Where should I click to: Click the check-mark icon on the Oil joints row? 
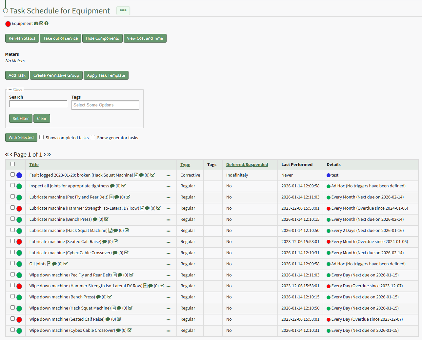(x=66, y=264)
